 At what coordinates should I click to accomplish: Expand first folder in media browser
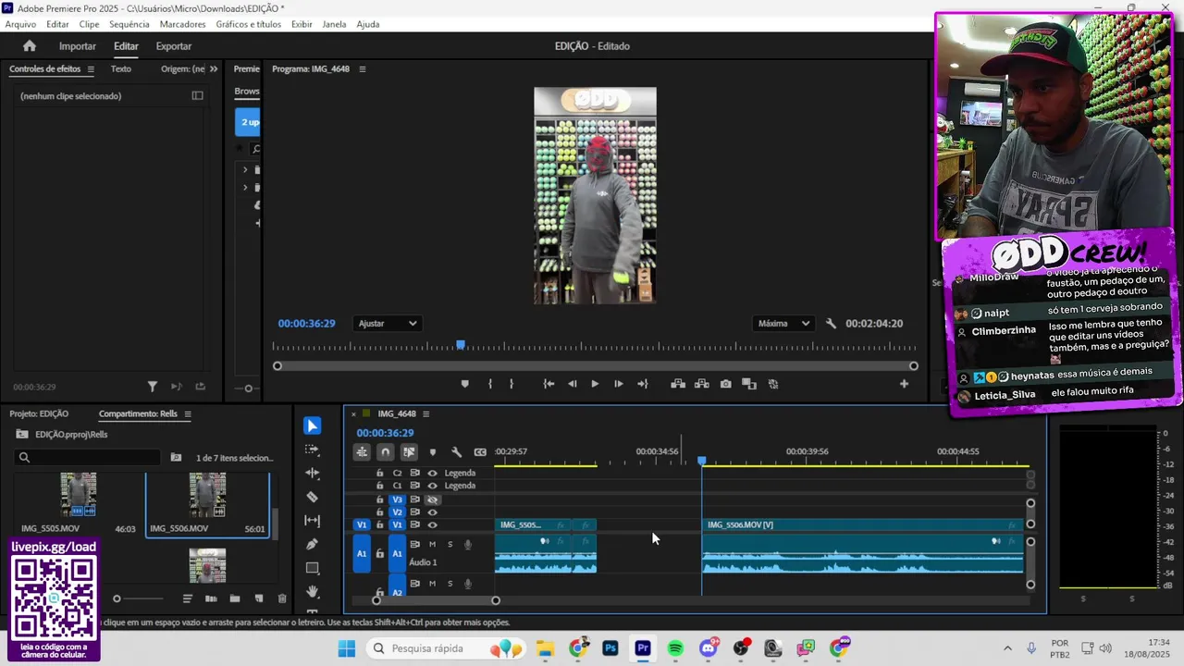coord(245,170)
